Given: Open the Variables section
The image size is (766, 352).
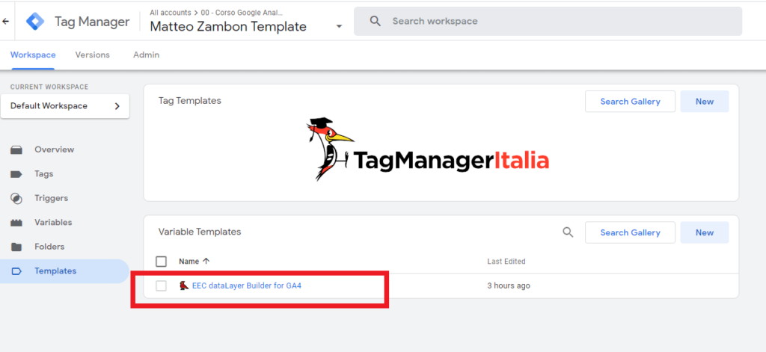Looking at the screenshot, I should [x=53, y=222].
